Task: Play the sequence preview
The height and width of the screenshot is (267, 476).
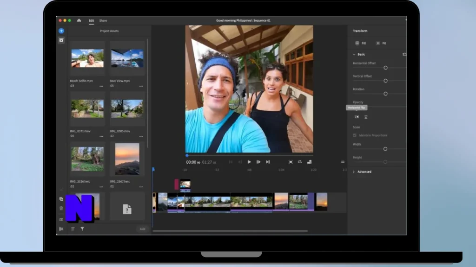Action: point(249,162)
